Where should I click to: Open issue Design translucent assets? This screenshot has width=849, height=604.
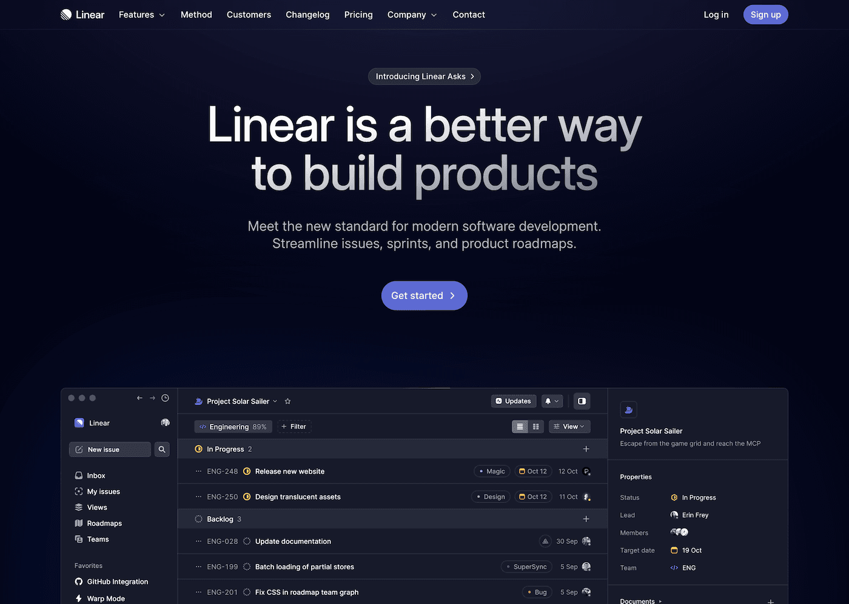click(298, 497)
